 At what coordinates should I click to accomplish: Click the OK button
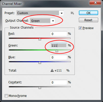tap(89, 13)
